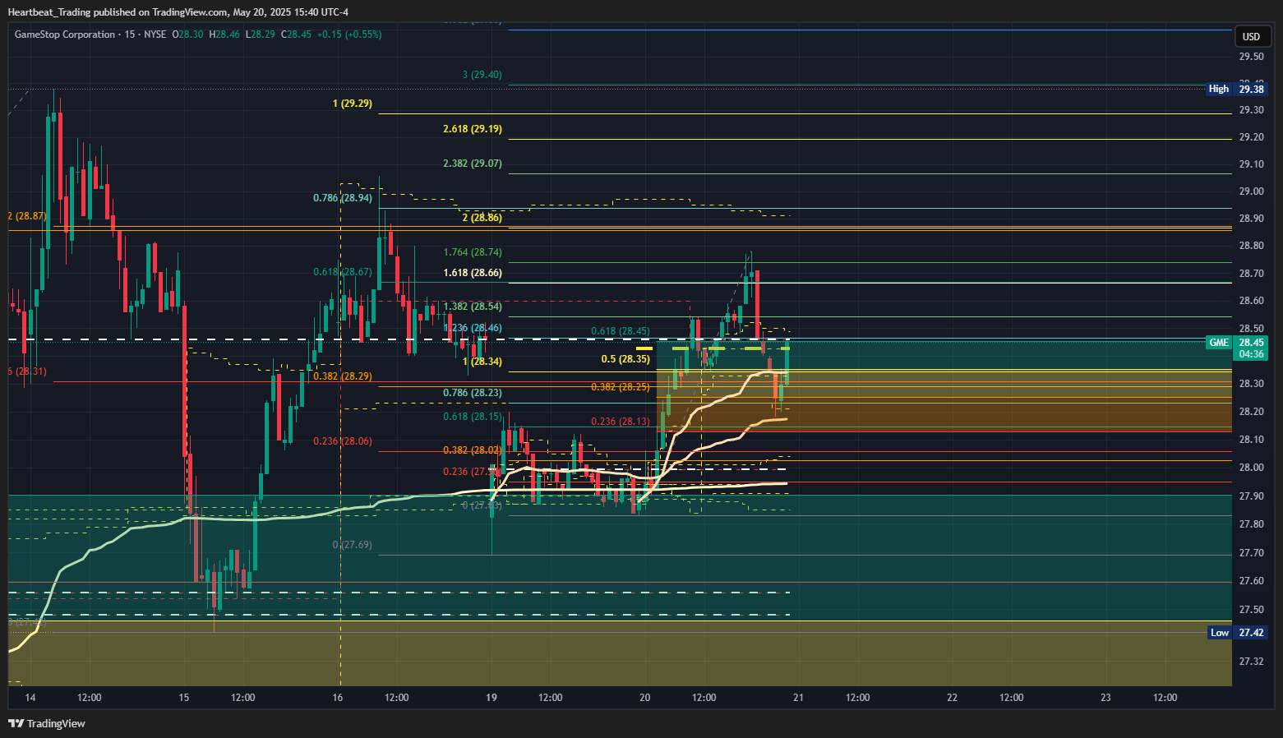Click date 20 on the time axis
Image resolution: width=1283 pixels, height=738 pixels.
pos(645,698)
